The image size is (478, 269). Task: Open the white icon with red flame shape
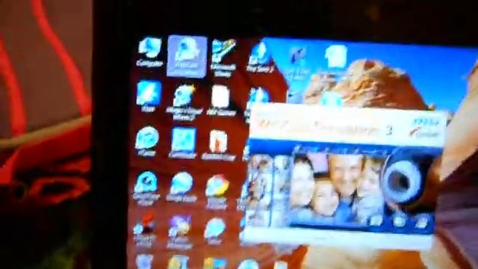pyautogui.click(x=218, y=145)
